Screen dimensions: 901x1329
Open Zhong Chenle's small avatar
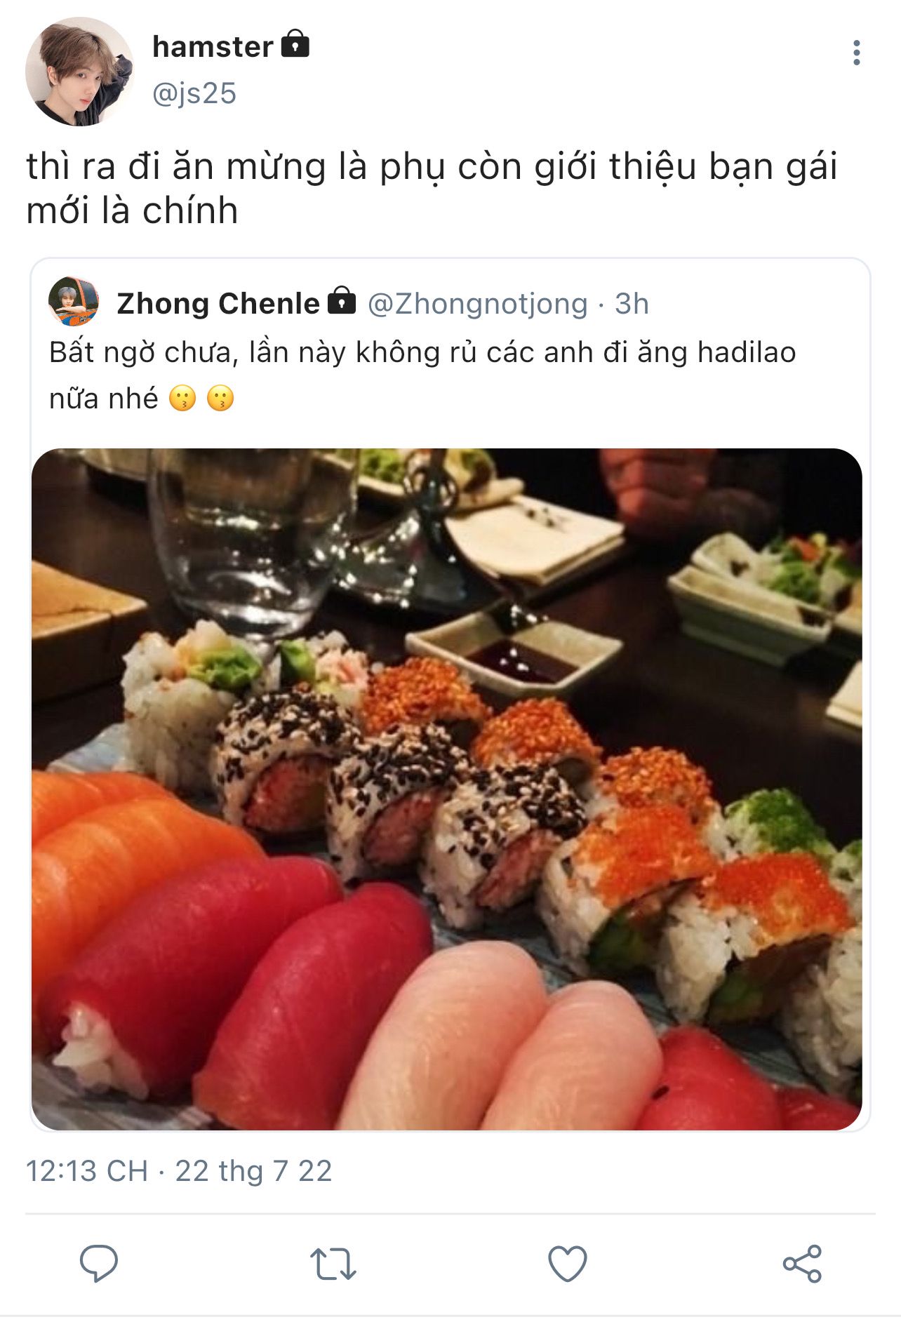[74, 302]
